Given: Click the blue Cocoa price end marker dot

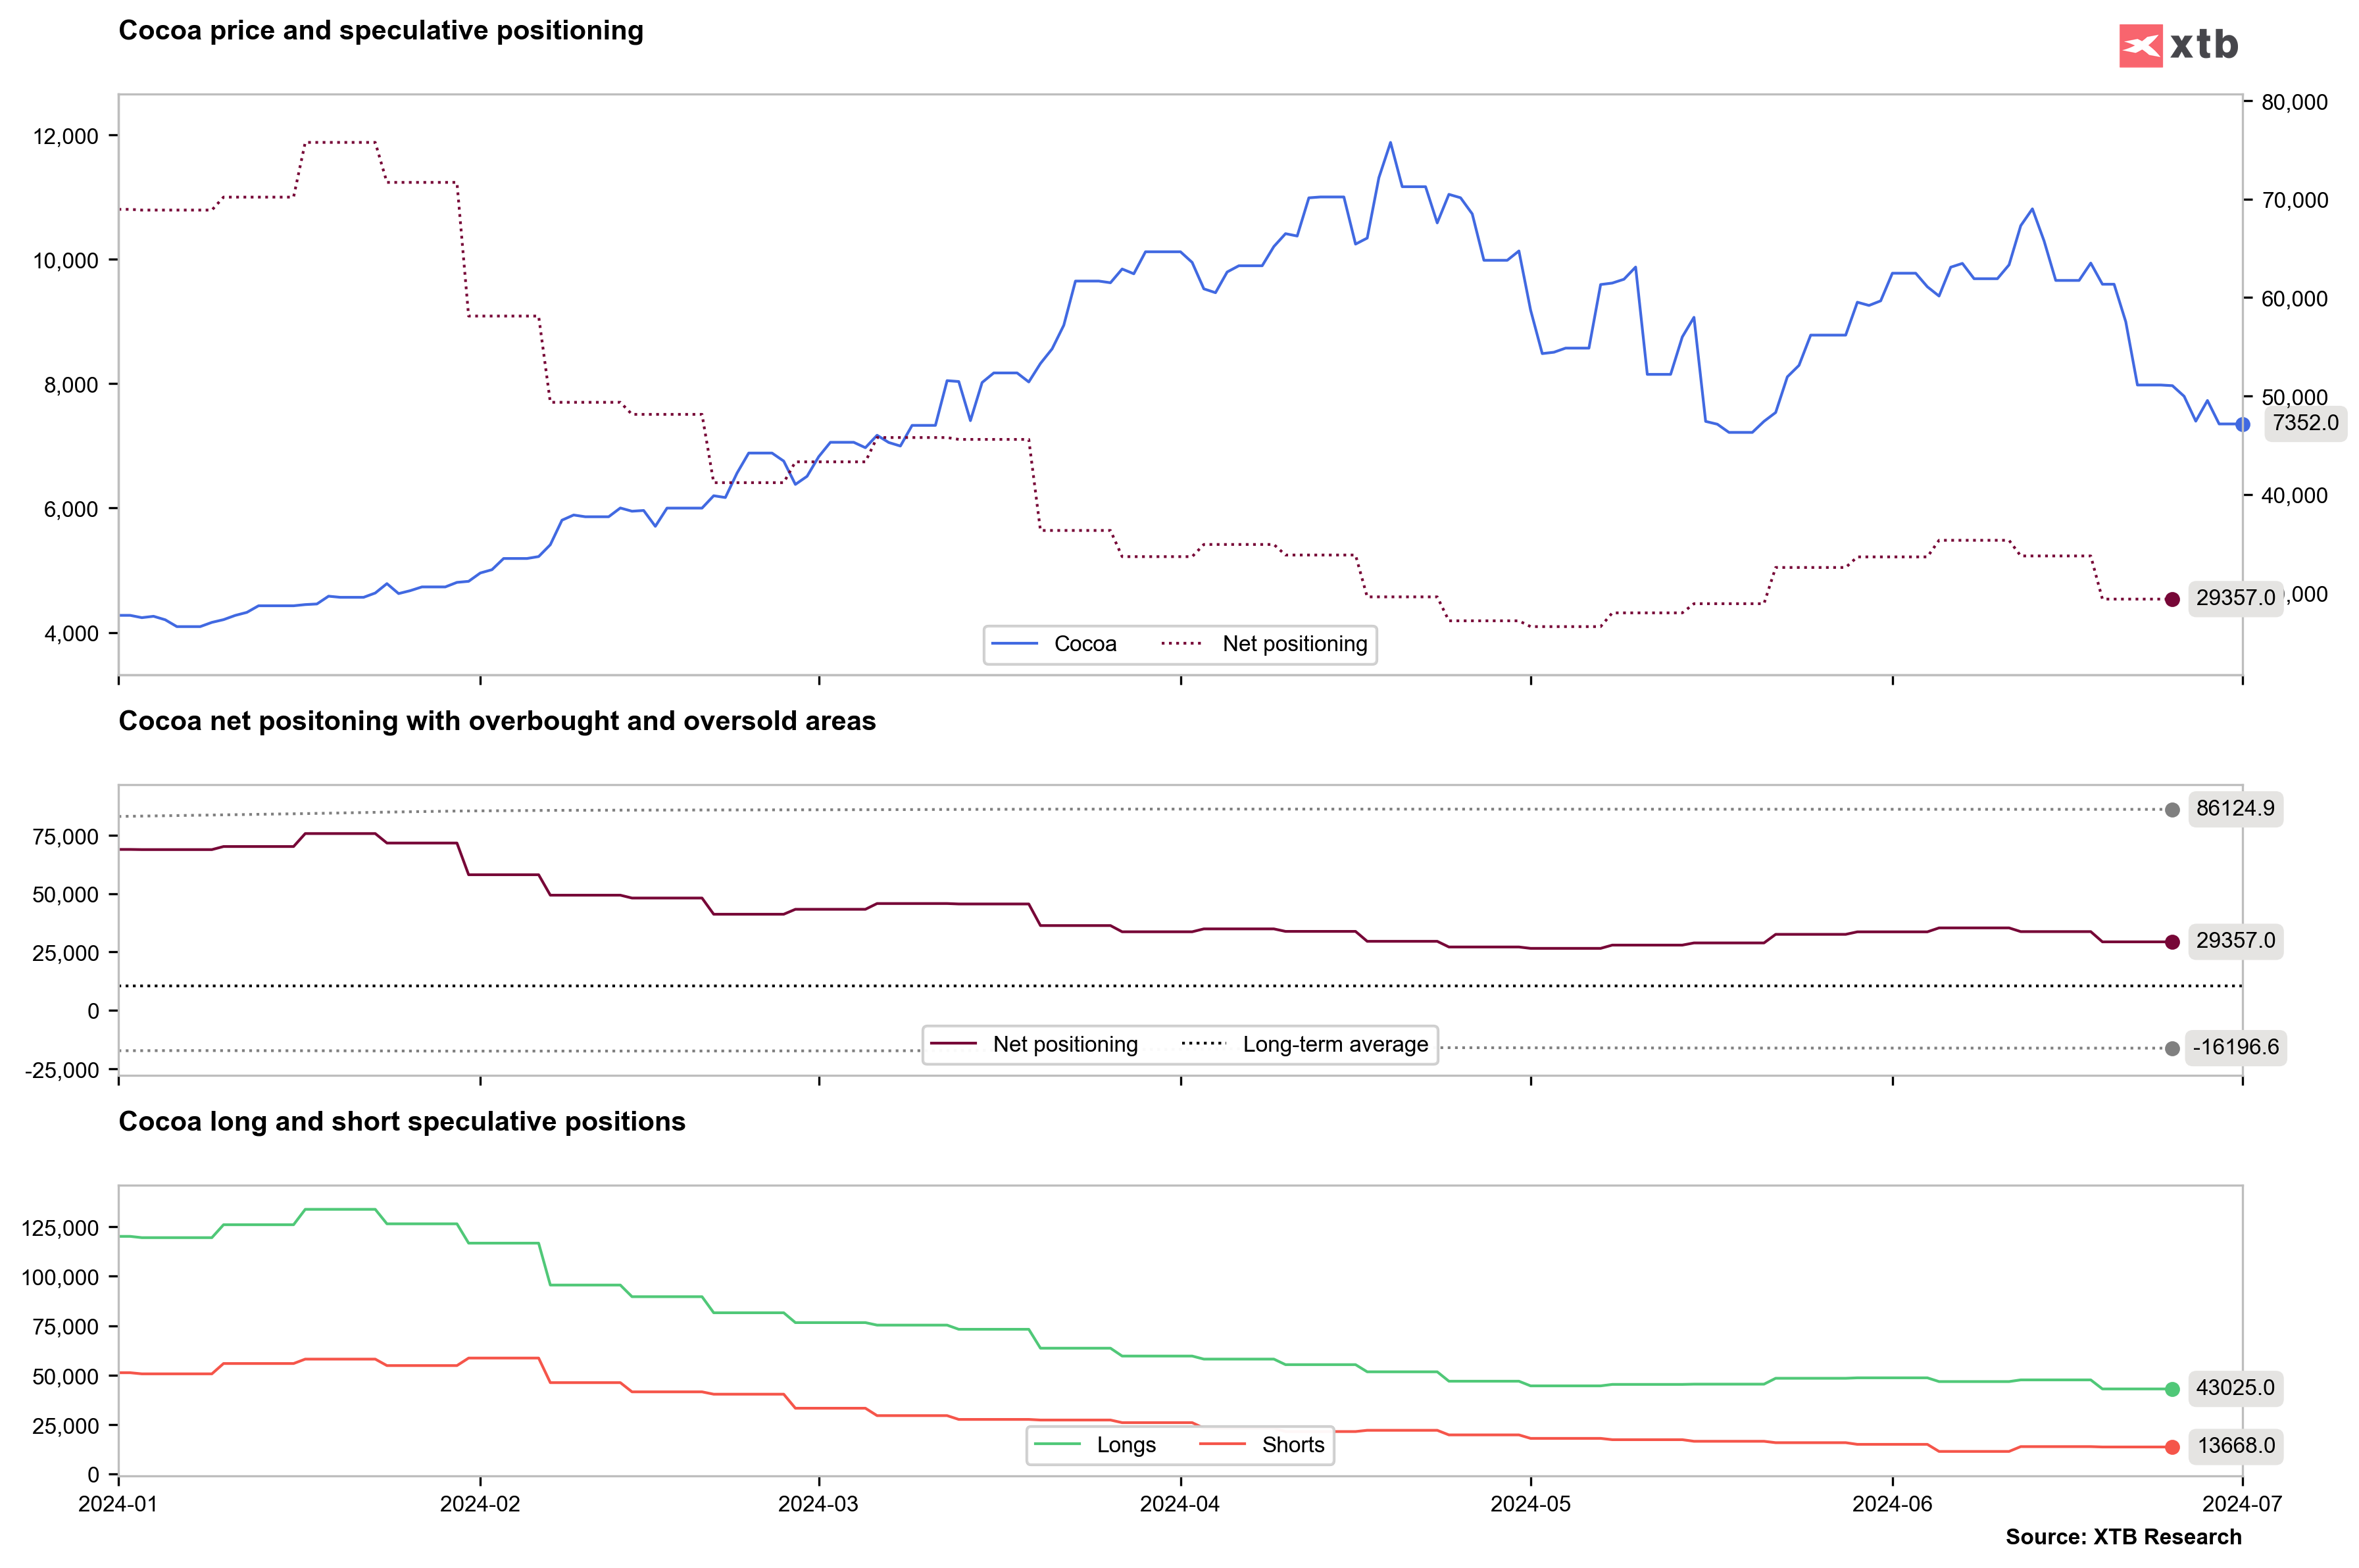Looking at the screenshot, I should [x=2242, y=425].
